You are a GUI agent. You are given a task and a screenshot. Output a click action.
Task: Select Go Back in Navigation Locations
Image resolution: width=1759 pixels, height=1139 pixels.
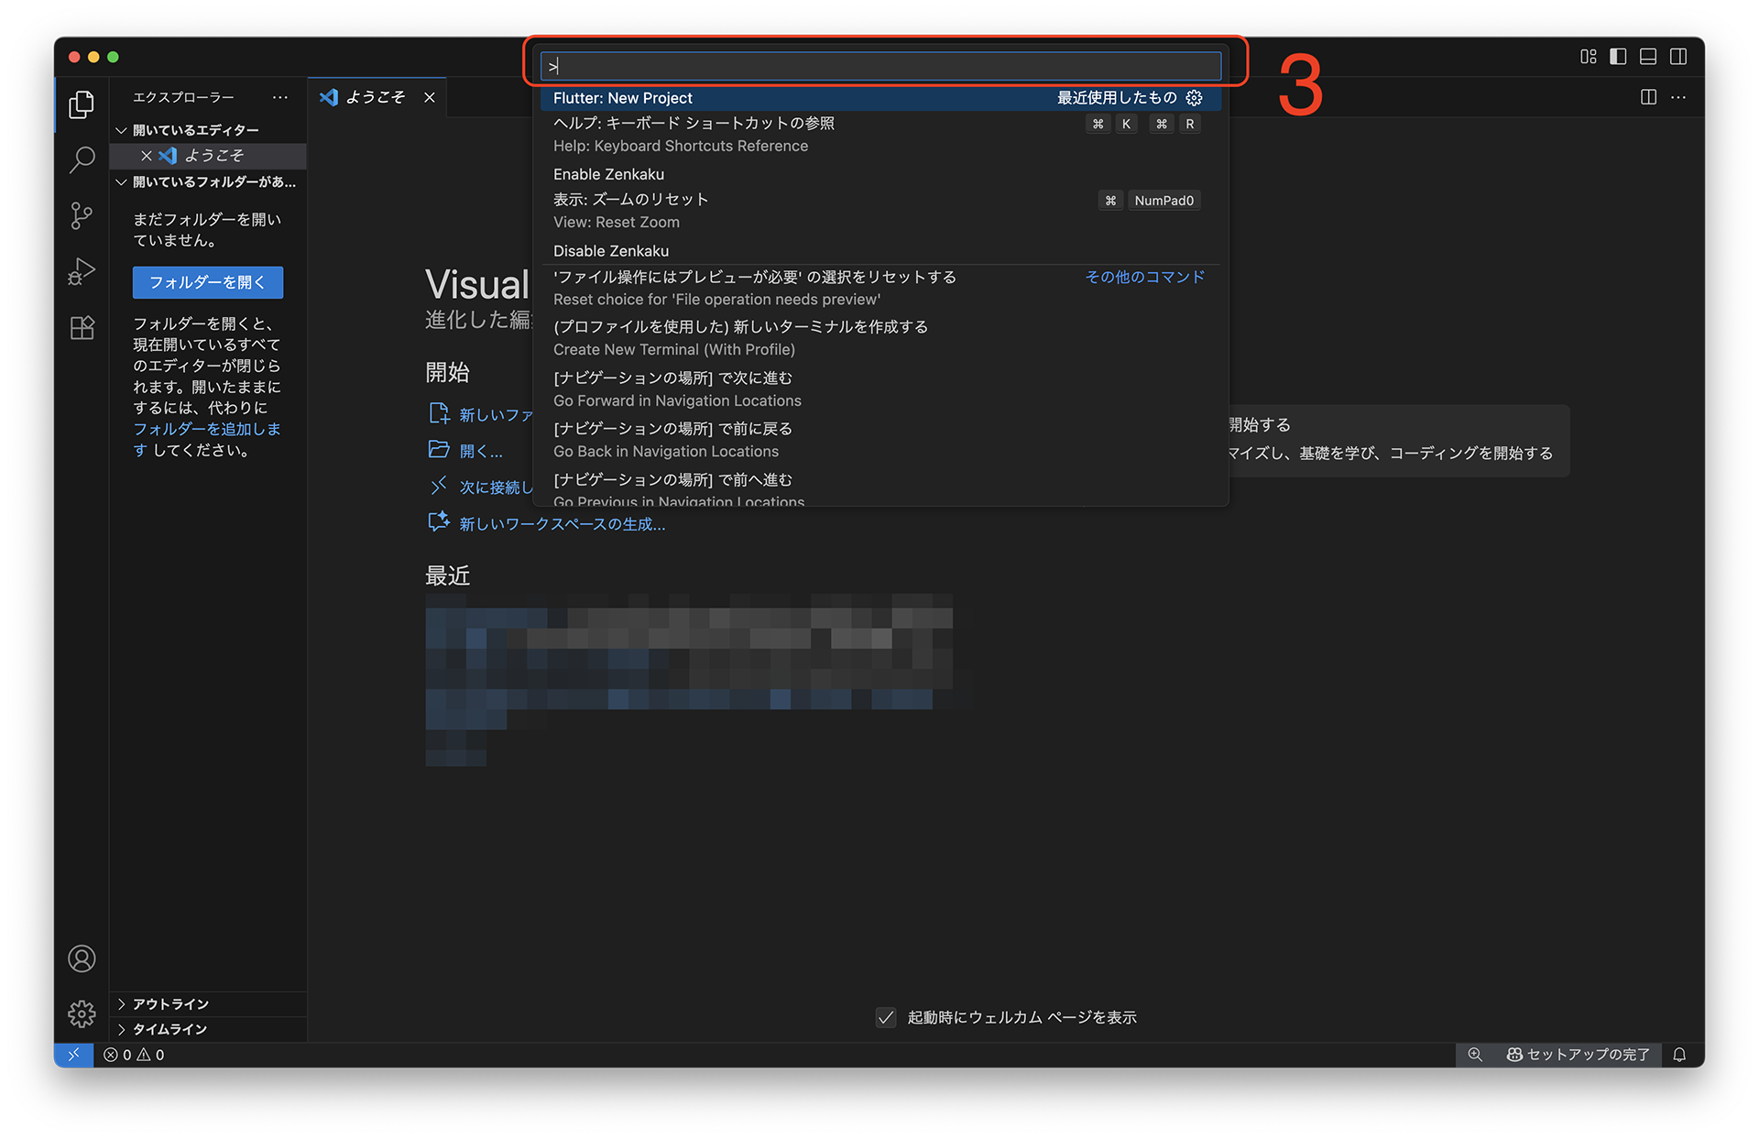coord(880,440)
